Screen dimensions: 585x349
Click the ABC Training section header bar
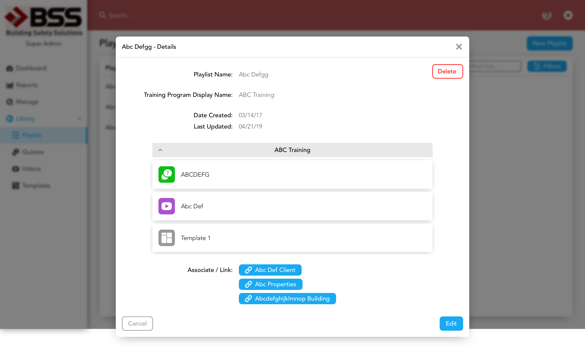[292, 150]
